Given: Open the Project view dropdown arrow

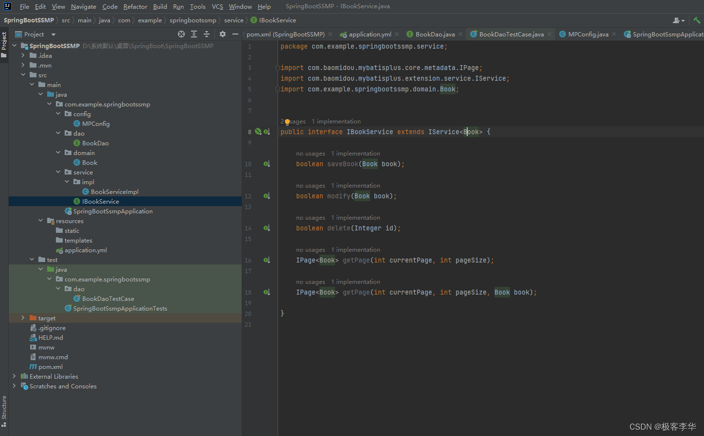Looking at the screenshot, I should click(53, 35).
